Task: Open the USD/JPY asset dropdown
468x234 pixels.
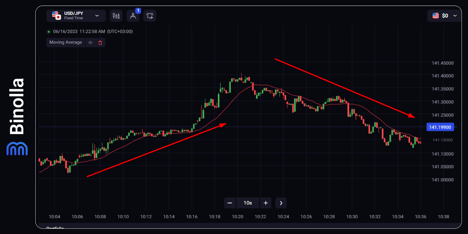Action: pyautogui.click(x=97, y=16)
